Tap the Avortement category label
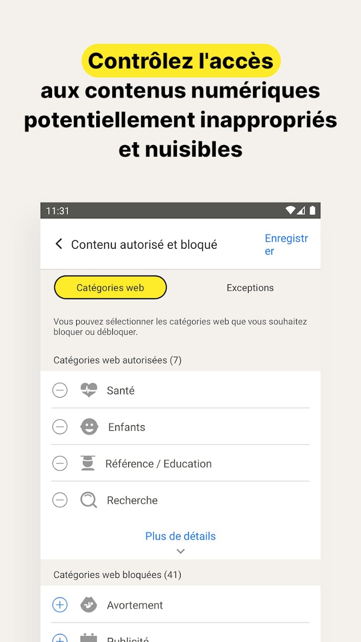361x642 pixels. (135, 605)
